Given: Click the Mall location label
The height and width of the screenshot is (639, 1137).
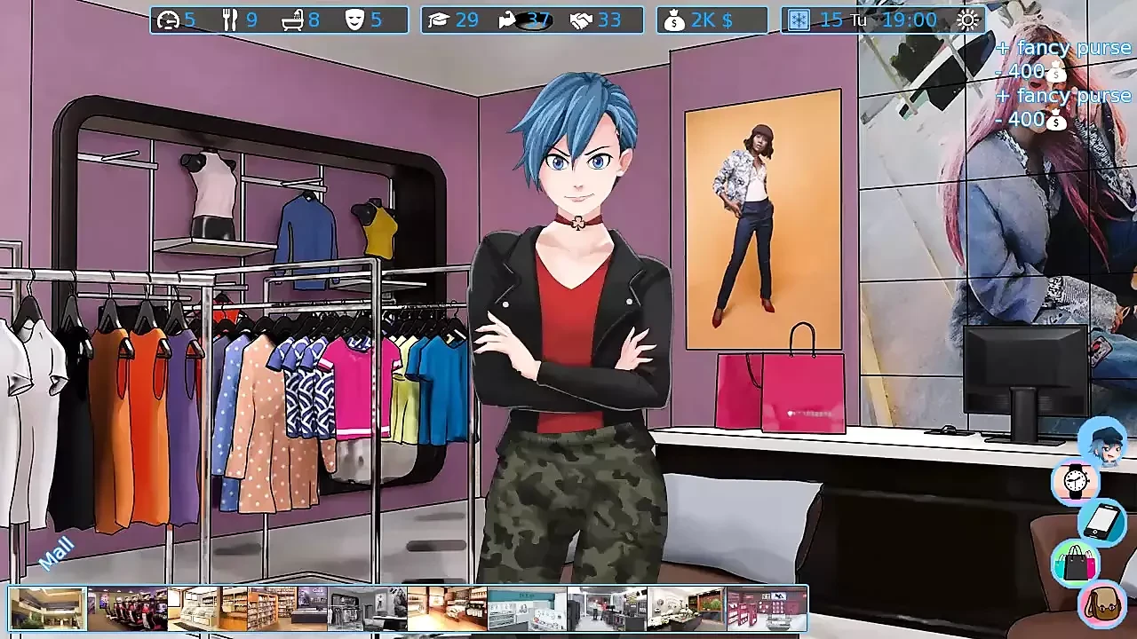Looking at the screenshot, I should point(57,553).
